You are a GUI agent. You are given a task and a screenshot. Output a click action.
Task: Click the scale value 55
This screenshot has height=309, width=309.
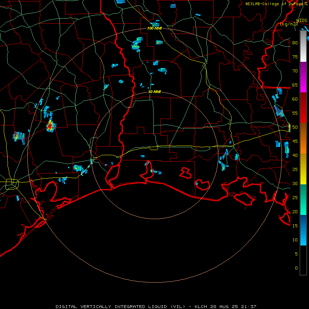coord(295,113)
